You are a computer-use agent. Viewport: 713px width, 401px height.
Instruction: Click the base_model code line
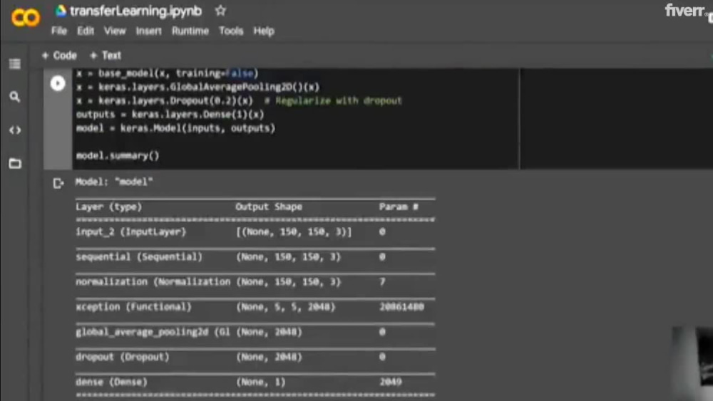click(x=168, y=73)
